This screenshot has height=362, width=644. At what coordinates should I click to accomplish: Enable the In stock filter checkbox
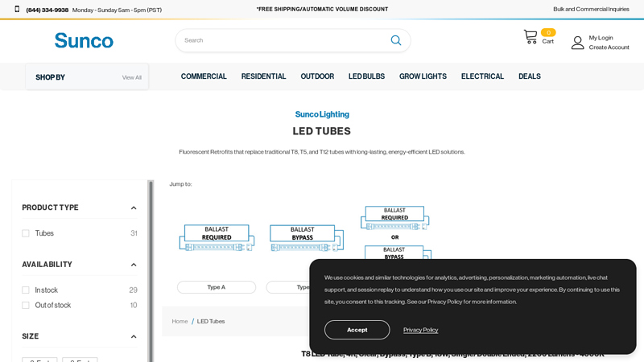coord(26,290)
